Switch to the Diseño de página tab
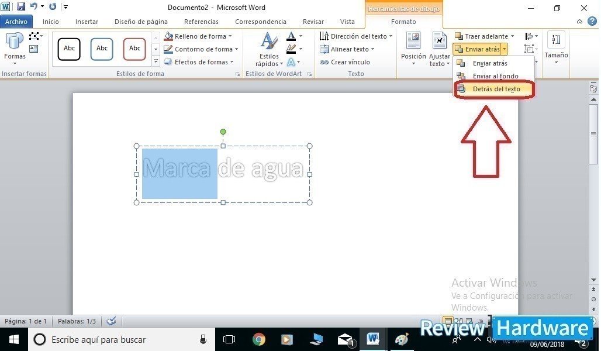The height and width of the screenshot is (351, 601). (x=141, y=22)
